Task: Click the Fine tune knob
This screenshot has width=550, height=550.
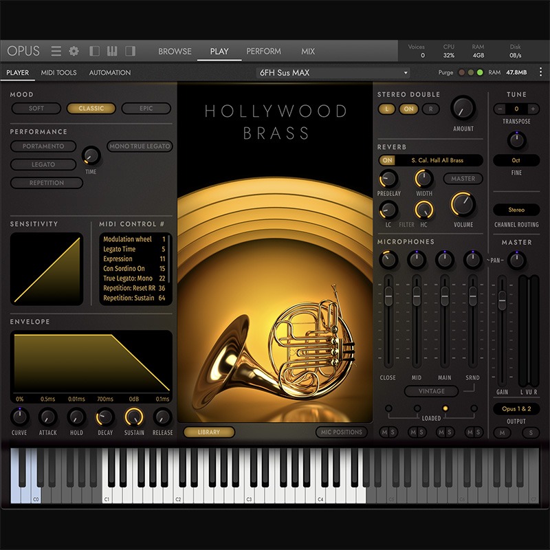Action: (516, 140)
